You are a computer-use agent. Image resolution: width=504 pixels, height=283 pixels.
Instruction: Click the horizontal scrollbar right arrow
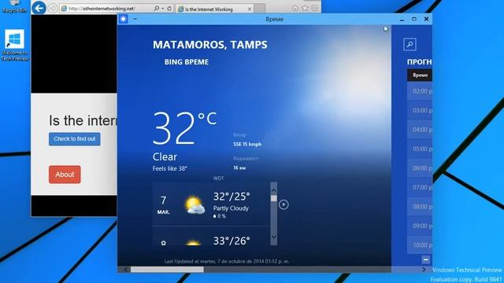(x=424, y=270)
